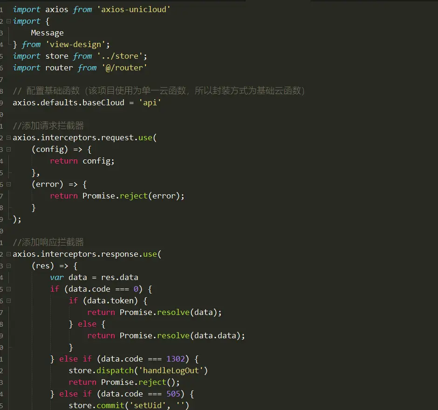Click Promise.resolve(data.data) statement
This screenshot has height=410, width=438.
click(182, 336)
